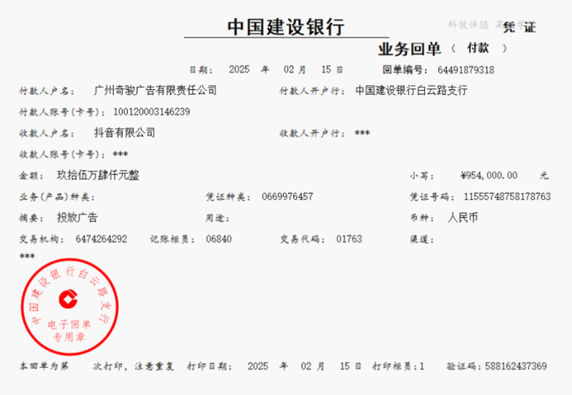This screenshot has width=572, height=395.
Task: Click the 业务回单 subtitle
Action: point(409,49)
